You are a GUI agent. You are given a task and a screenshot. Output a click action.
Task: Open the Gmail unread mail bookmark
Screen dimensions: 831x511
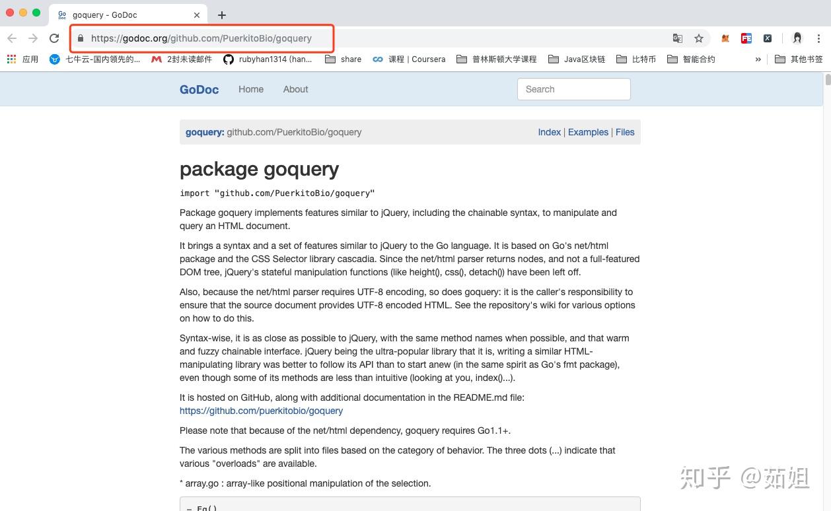pyautogui.click(x=186, y=59)
